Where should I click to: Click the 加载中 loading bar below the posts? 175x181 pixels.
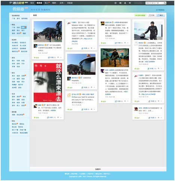point(98,169)
